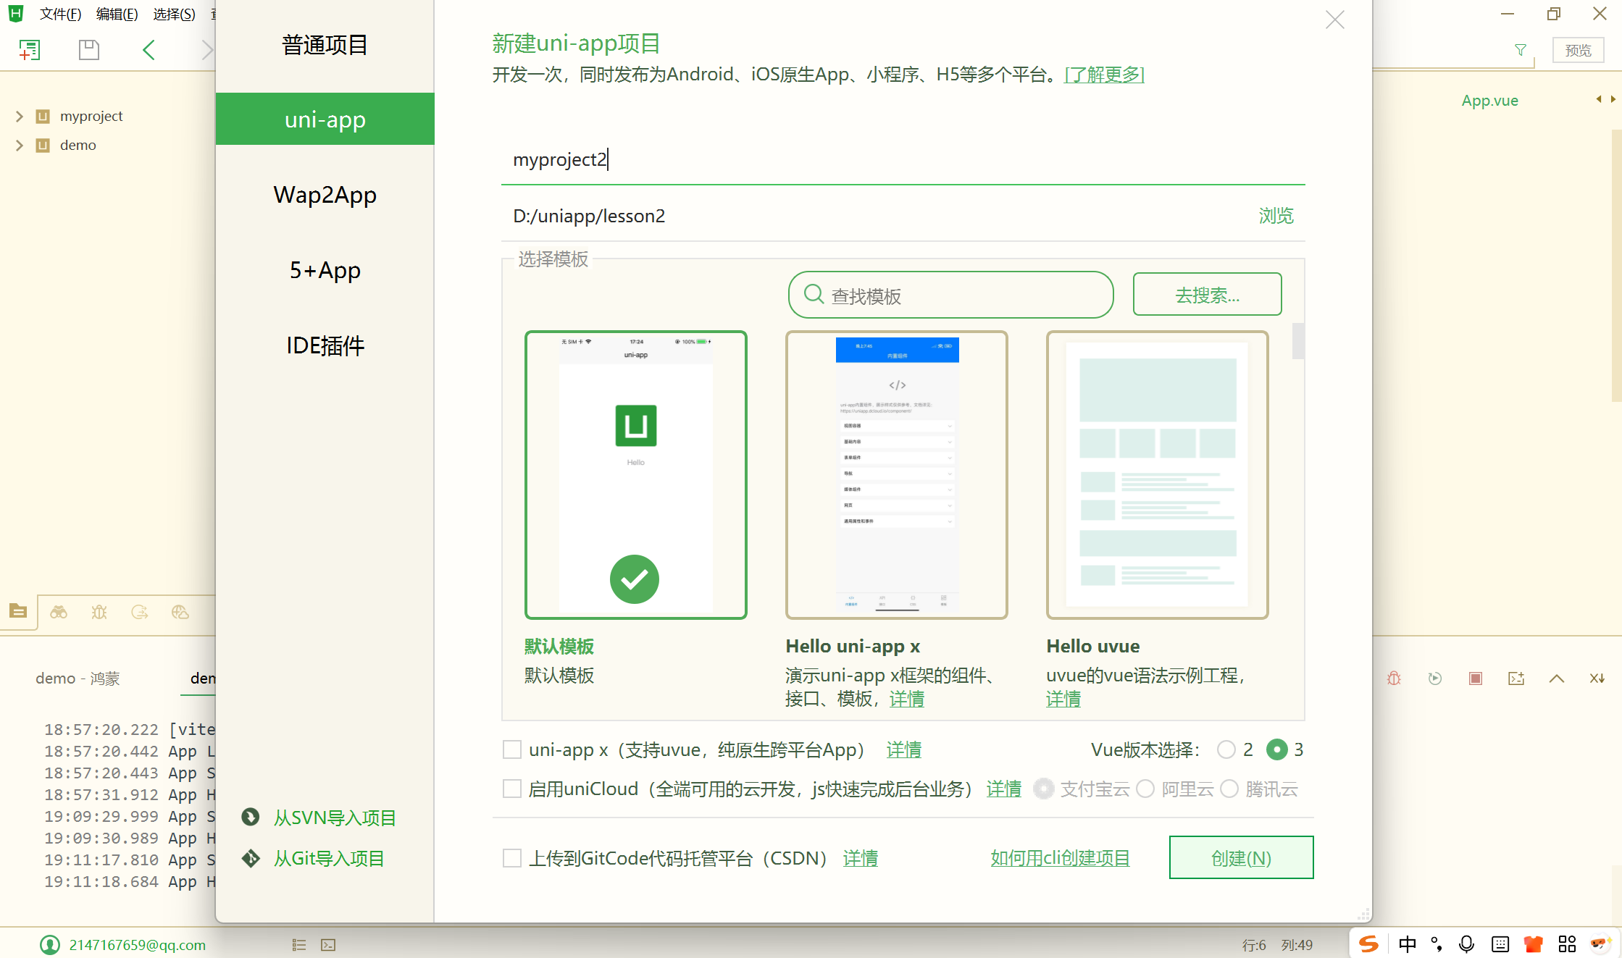Open 详情 link for uniCloud option

pyautogui.click(x=1004, y=789)
